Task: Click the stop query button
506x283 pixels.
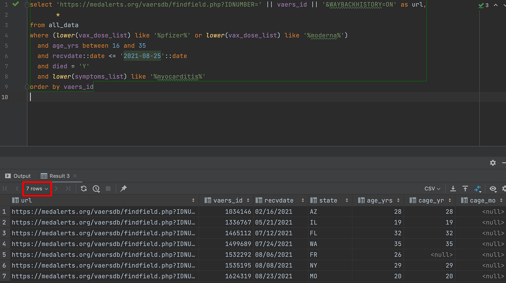Action: click(x=108, y=189)
